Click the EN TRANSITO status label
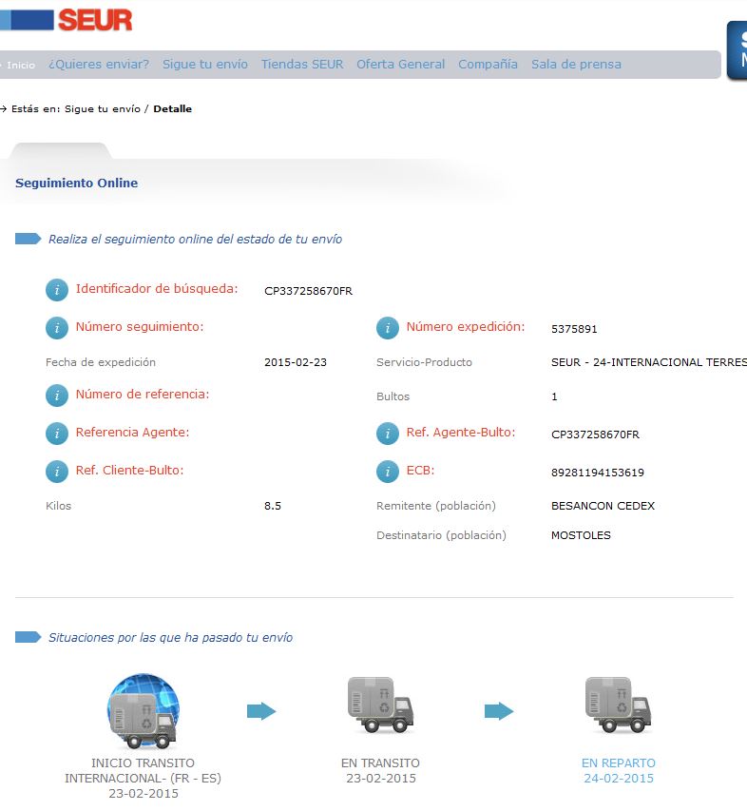 click(x=380, y=763)
